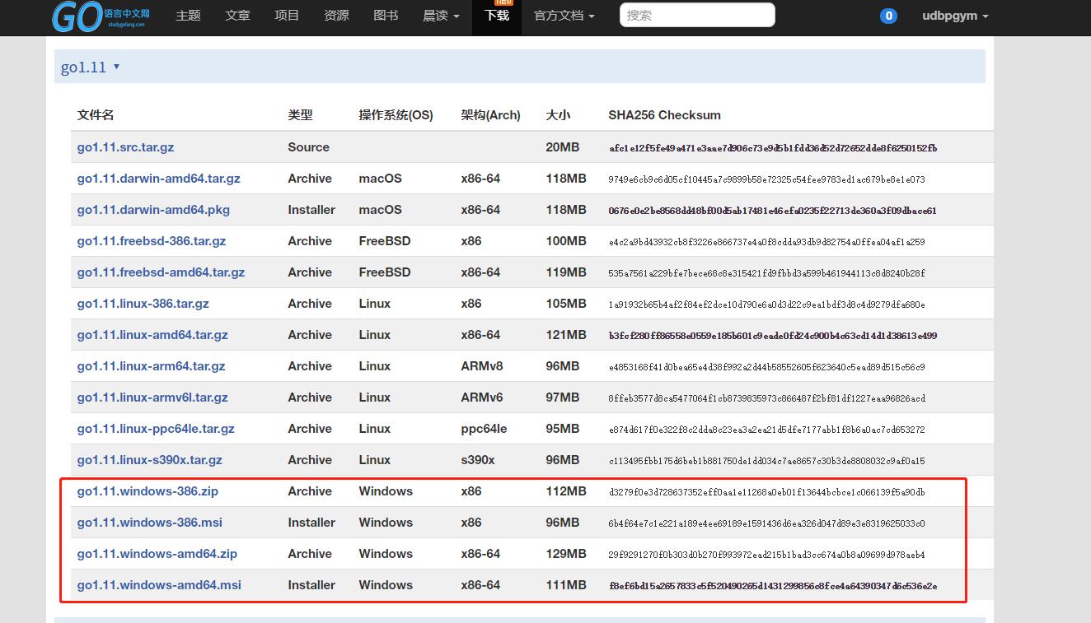The image size is (1091, 623).
Task: Select the 105MB size cell
Action: (566, 304)
